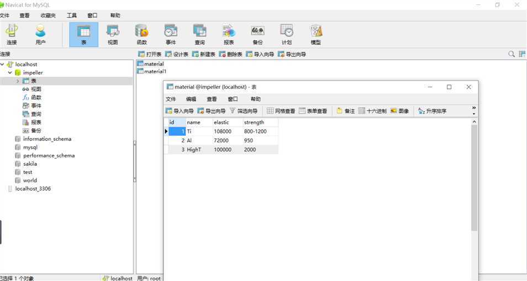Click the 72000 elastic cell
527x281 pixels.
(x=228, y=140)
